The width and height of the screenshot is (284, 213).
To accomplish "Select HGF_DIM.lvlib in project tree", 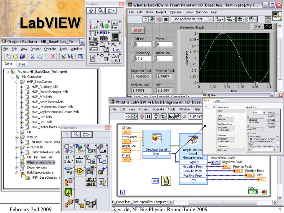I will [x=42, y=117].
